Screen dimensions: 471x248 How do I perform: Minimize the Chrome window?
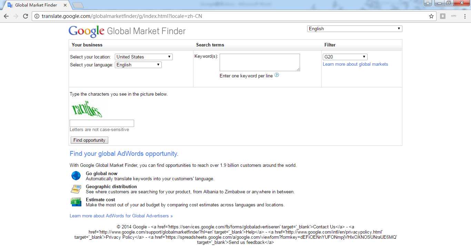pyautogui.click(x=439, y=3)
